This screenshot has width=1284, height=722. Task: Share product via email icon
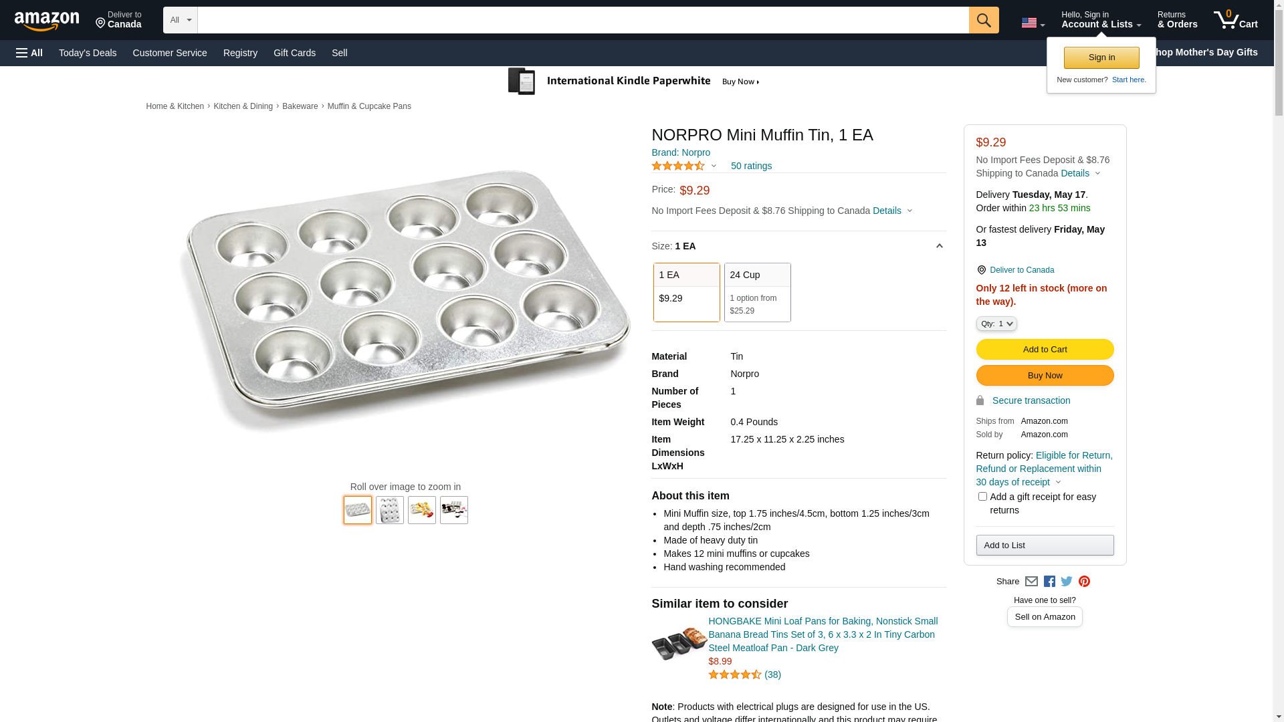(1031, 582)
